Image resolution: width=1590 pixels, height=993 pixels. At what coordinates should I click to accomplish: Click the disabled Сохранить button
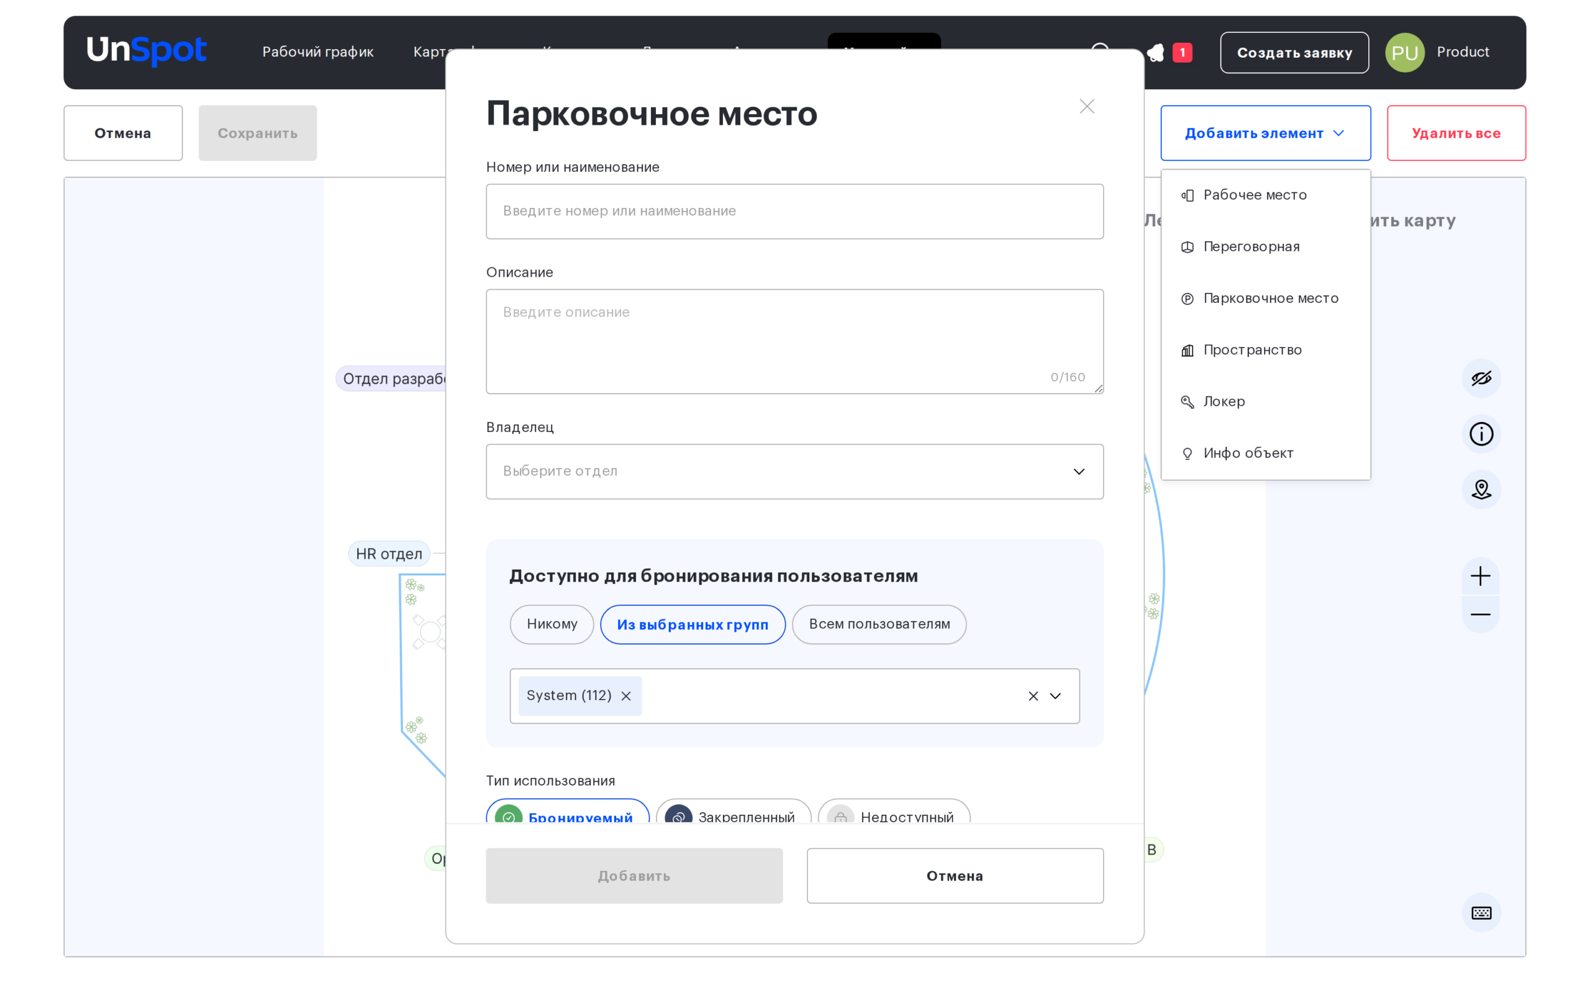(x=258, y=133)
